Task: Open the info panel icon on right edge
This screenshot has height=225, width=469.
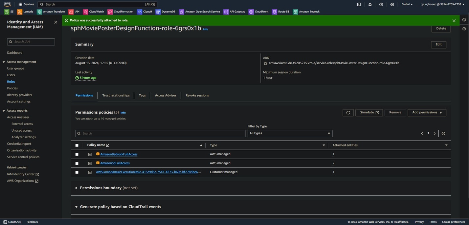Action: [x=464, y=20]
